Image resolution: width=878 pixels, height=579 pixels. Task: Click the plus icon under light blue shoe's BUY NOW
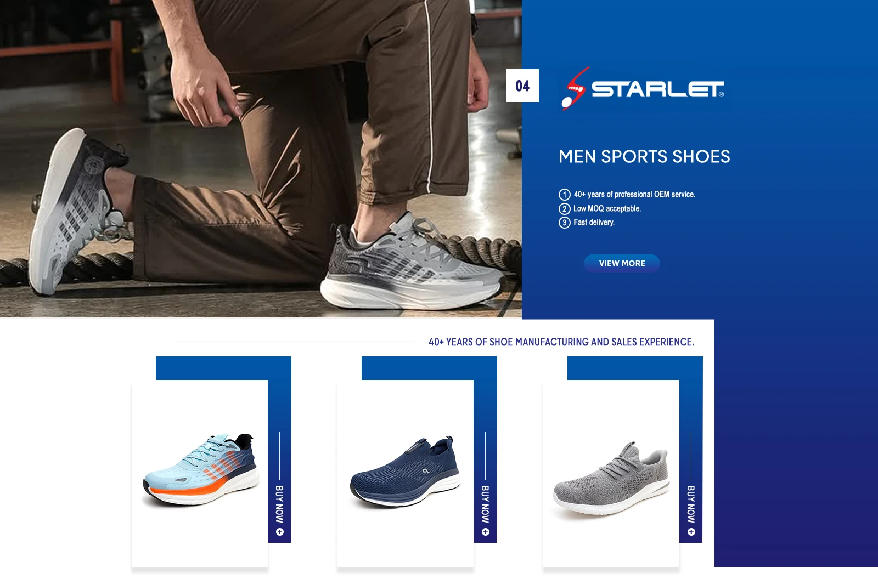point(280,532)
